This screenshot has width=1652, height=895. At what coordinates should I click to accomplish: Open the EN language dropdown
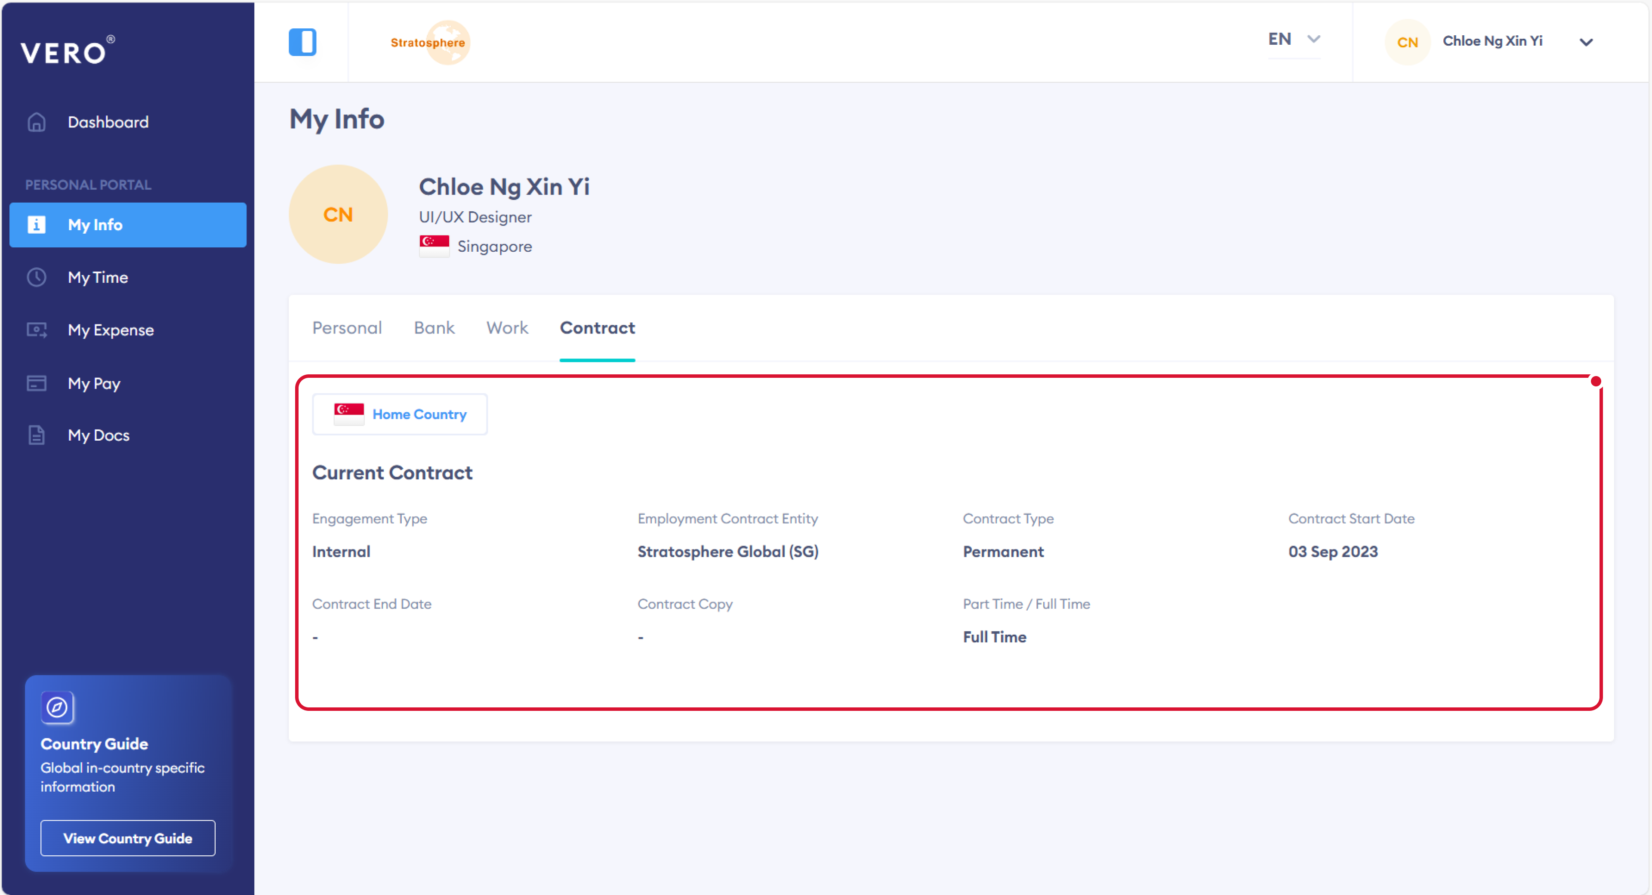[1294, 39]
